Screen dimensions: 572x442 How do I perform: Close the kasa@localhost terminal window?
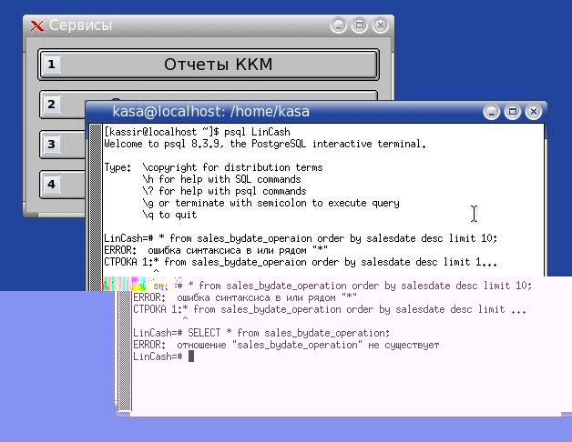point(534,112)
